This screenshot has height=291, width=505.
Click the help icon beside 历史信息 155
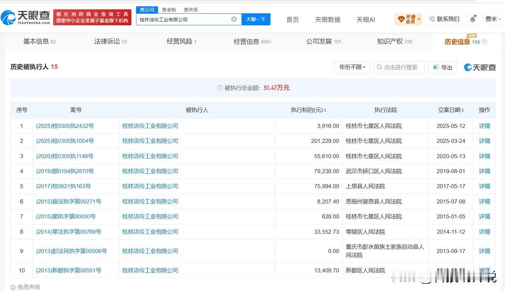point(484,42)
